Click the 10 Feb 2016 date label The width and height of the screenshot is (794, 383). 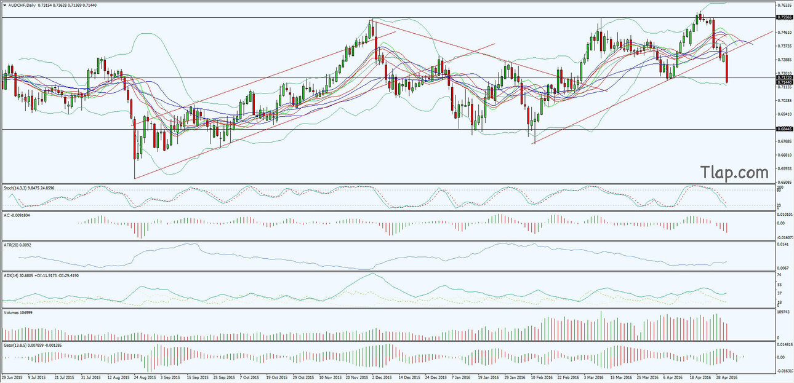pos(541,376)
